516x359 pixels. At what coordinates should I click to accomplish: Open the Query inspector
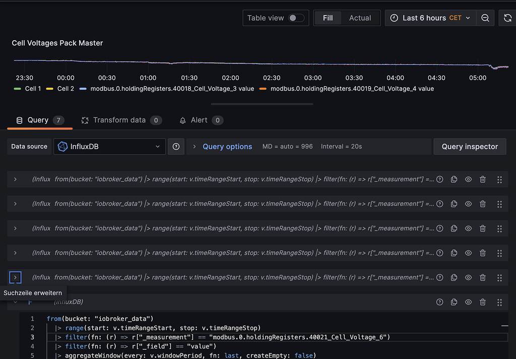tap(470, 147)
